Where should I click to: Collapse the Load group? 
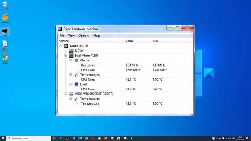pos(71,84)
